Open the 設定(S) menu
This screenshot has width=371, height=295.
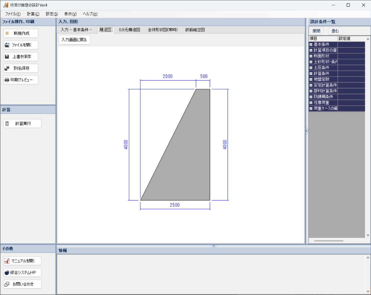click(x=52, y=14)
